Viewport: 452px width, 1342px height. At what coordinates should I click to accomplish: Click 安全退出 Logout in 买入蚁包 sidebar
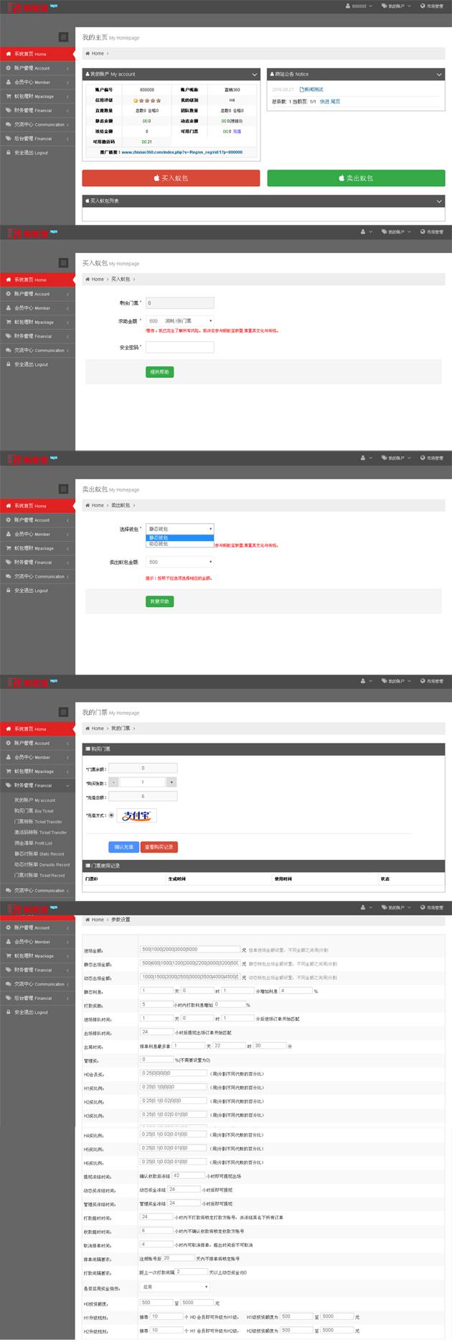point(37,364)
